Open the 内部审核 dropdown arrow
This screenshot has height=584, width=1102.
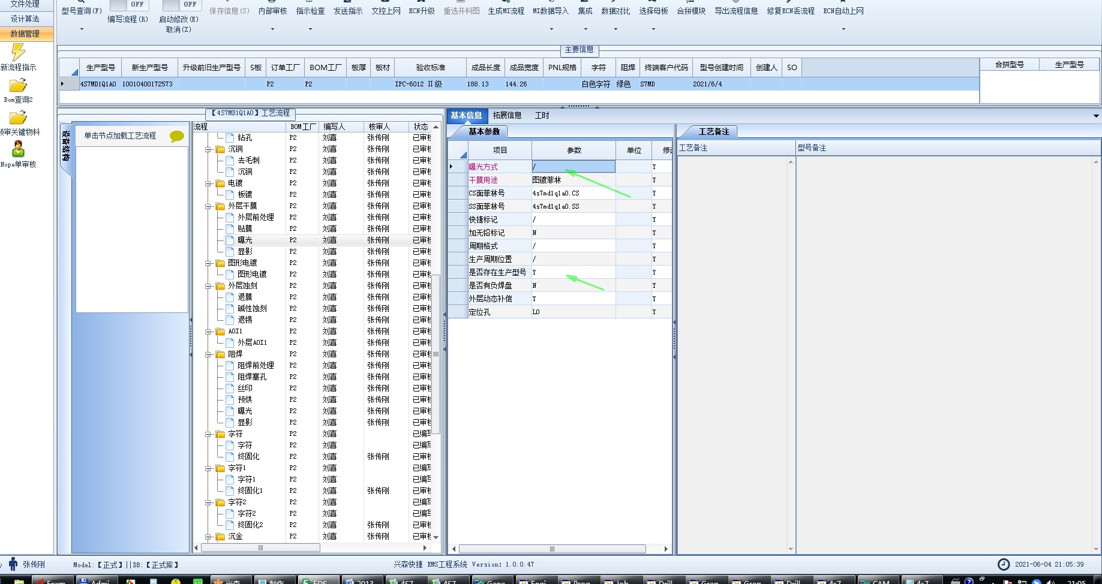point(272,29)
